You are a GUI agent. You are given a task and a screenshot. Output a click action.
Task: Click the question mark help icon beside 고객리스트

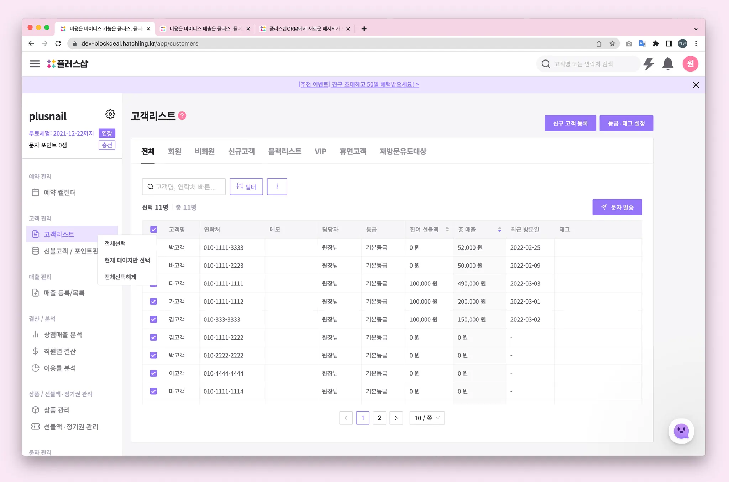(x=182, y=116)
